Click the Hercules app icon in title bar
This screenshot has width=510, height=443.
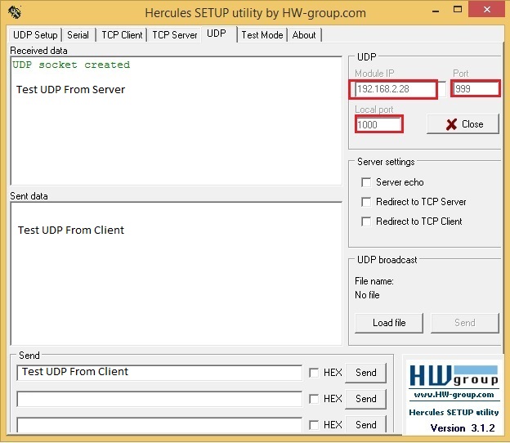[15, 12]
